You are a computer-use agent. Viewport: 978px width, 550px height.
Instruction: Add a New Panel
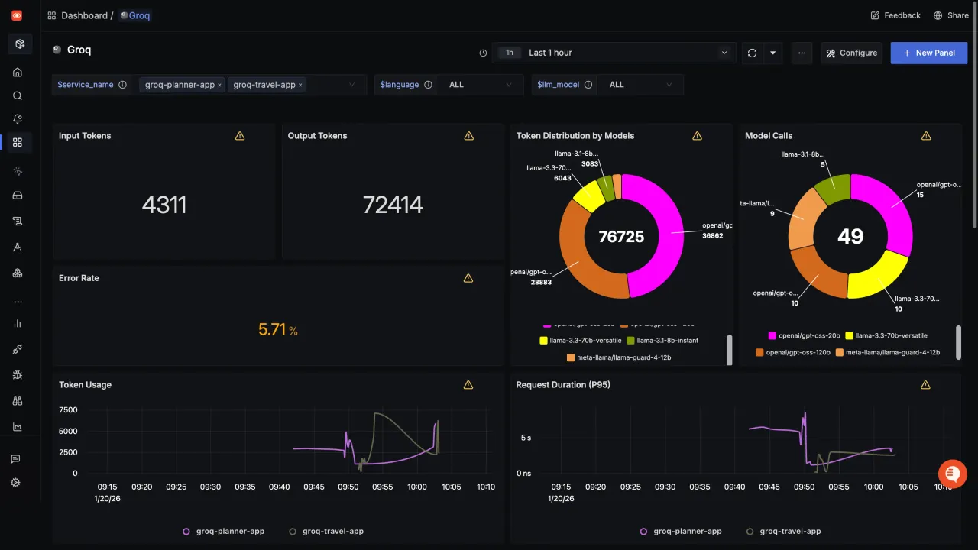(x=929, y=53)
